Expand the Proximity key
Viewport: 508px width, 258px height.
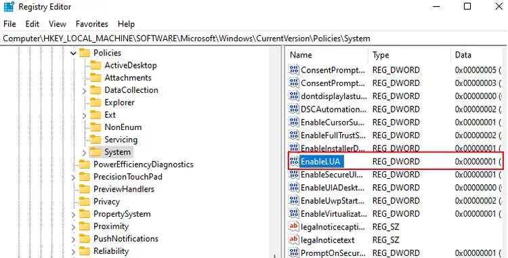(x=73, y=227)
